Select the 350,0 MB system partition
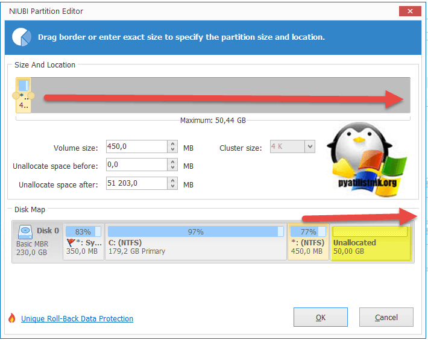Viewport: 428px width, 340px height. [x=84, y=242]
